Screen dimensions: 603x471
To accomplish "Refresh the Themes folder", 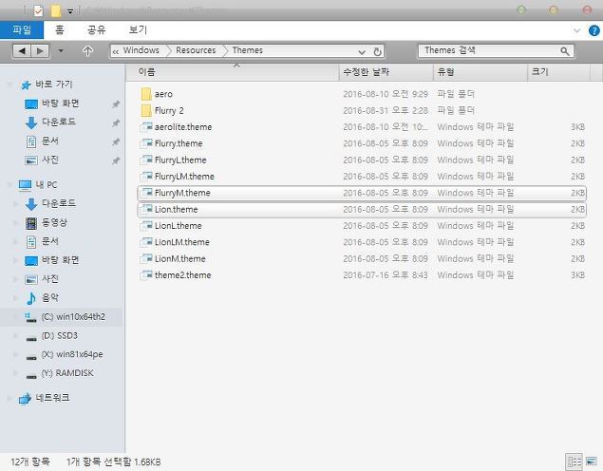I will 378,51.
